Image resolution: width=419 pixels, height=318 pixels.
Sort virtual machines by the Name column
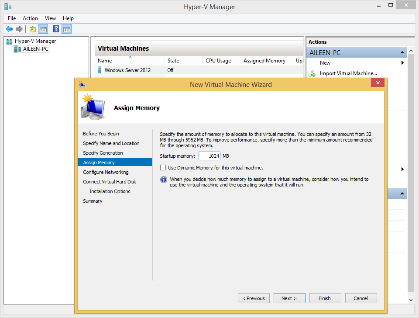point(105,60)
